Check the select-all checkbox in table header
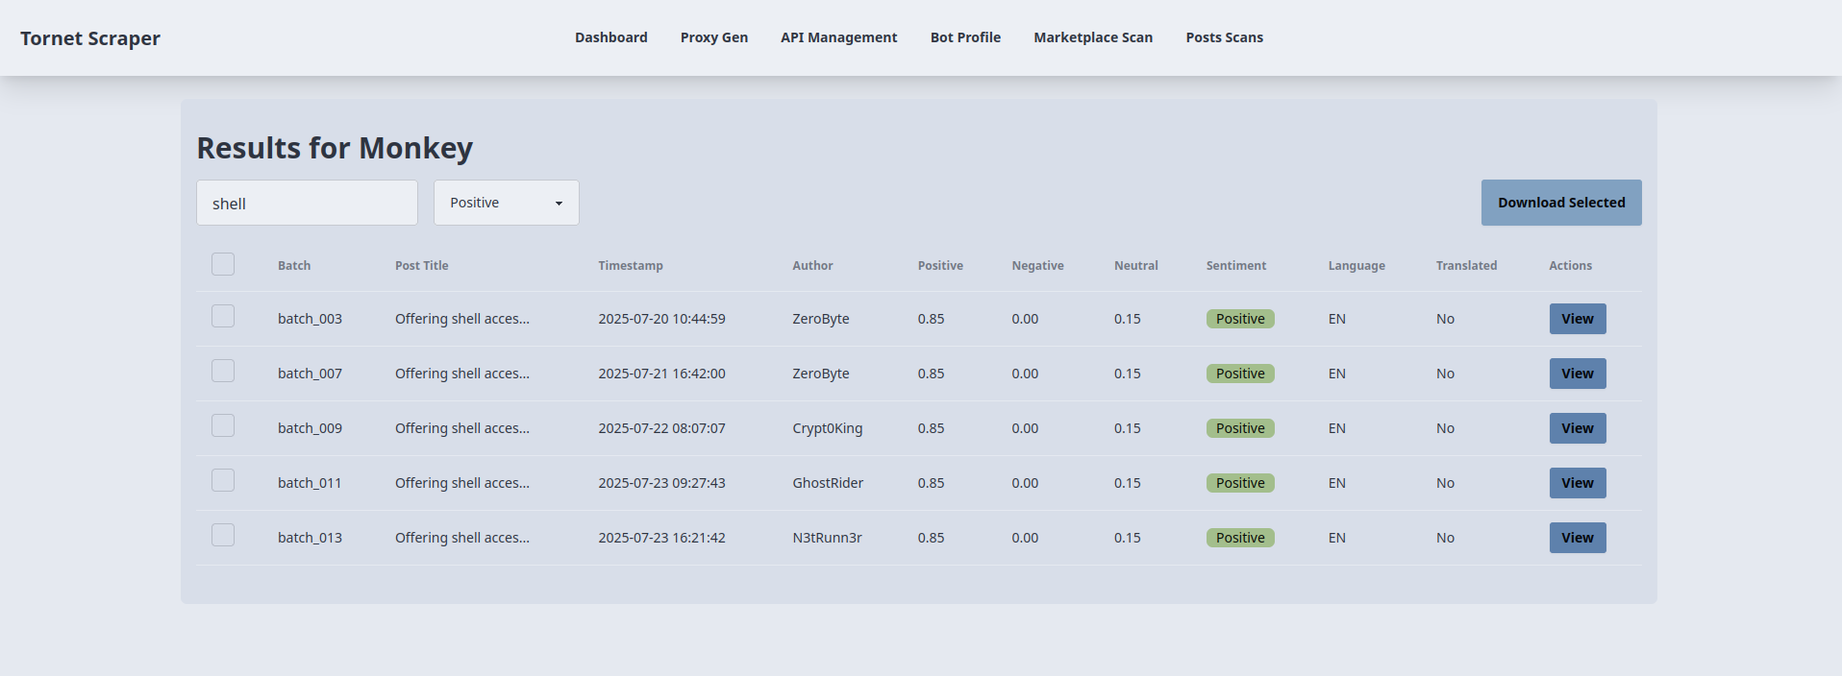 pos(223,264)
